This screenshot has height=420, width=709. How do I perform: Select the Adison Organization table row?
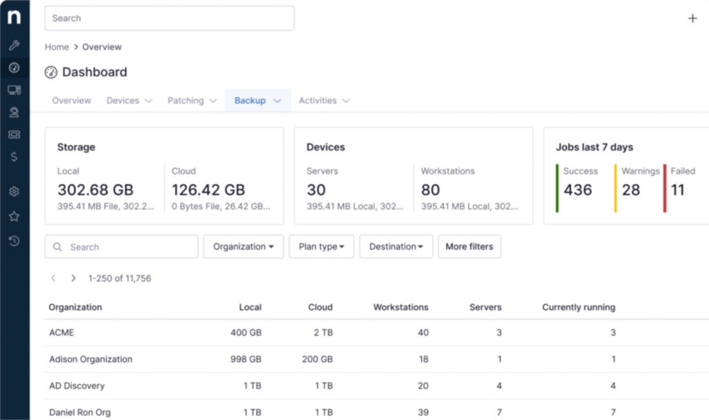(91, 360)
